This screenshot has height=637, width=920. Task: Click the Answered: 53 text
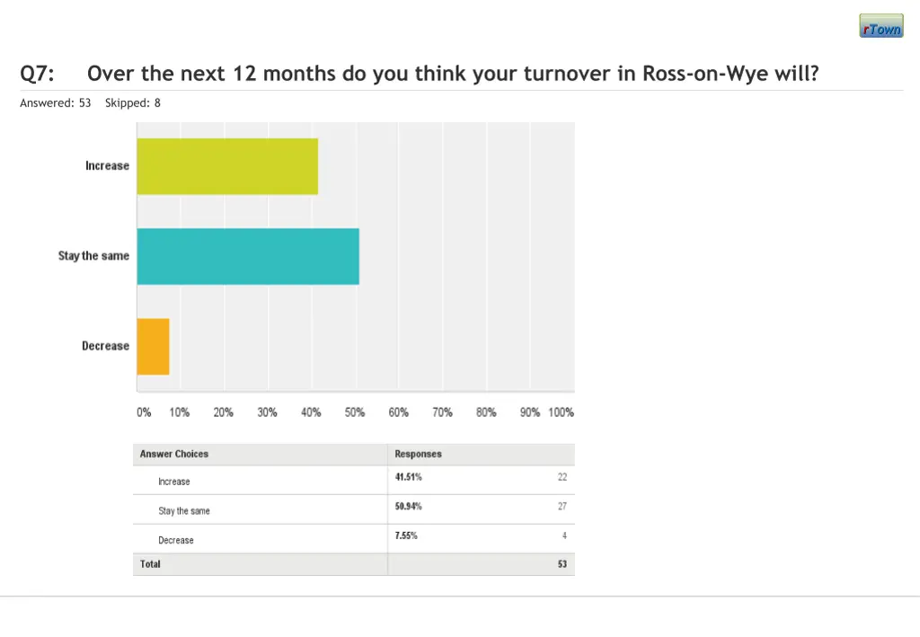(56, 103)
